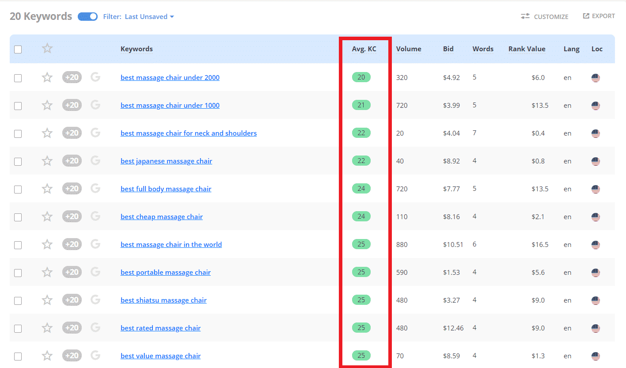
Task: Click the Customize button
Action: (x=545, y=16)
